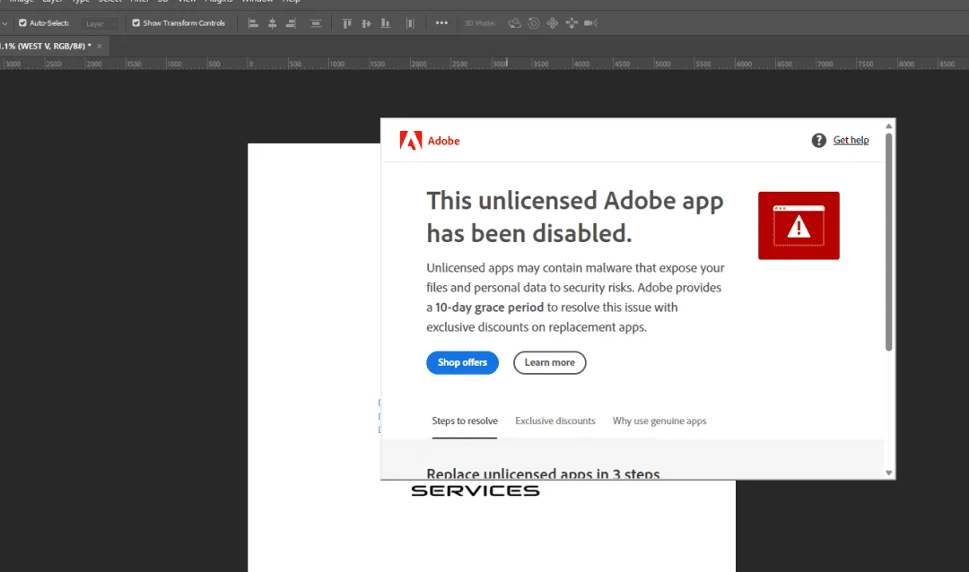Click the dialog scrollbar thumb

point(888,241)
